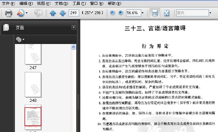Image resolution: width=218 pixels, height=132 pixels.
Task: Select page thumbnail 248
Action: [x=33, y=85]
